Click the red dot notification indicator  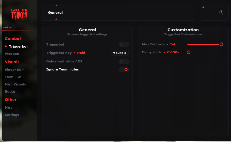click(203, 7)
